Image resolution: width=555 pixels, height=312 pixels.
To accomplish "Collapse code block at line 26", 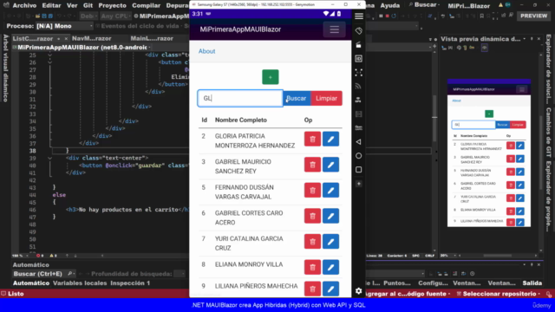I will tap(50, 62).
